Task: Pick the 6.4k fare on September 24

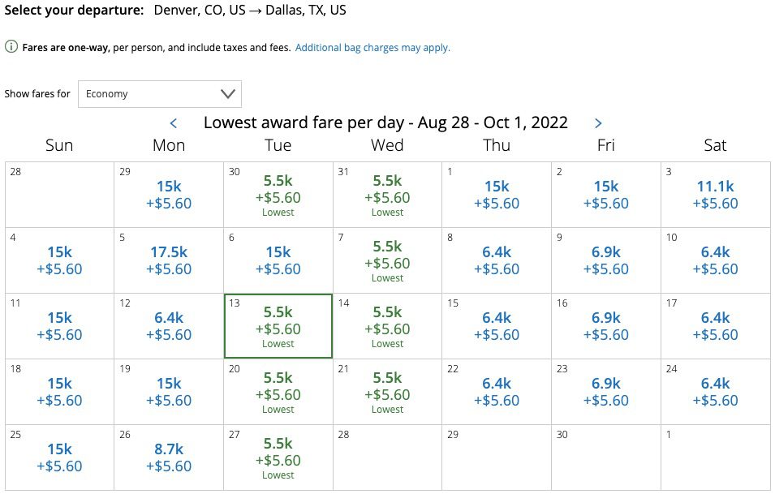Action: 715,392
